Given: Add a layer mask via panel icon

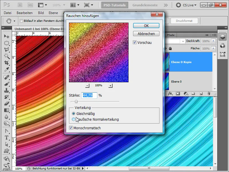Looking at the screenshot, I should tap(178, 94).
